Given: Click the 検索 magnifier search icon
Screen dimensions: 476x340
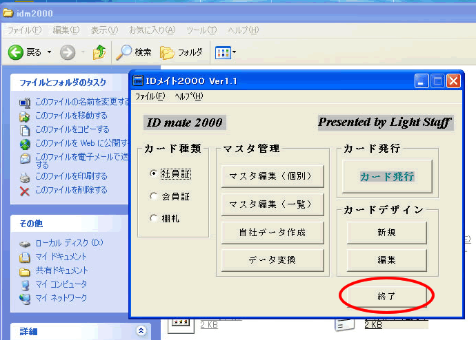Looking at the screenshot, I should [x=124, y=52].
